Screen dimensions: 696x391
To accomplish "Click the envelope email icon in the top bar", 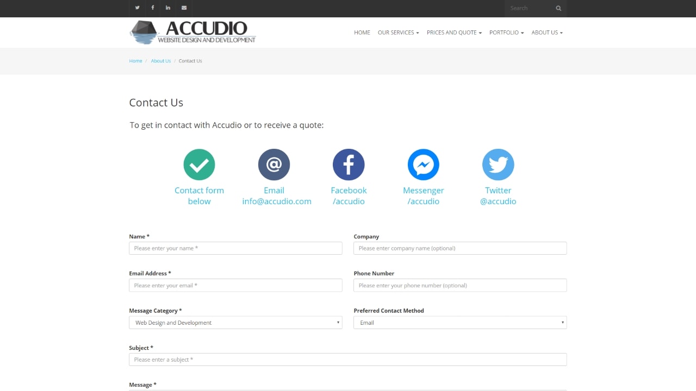I will pyautogui.click(x=184, y=8).
